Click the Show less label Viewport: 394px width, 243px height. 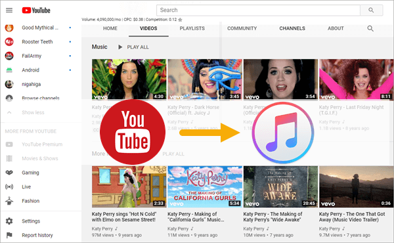coord(33,112)
